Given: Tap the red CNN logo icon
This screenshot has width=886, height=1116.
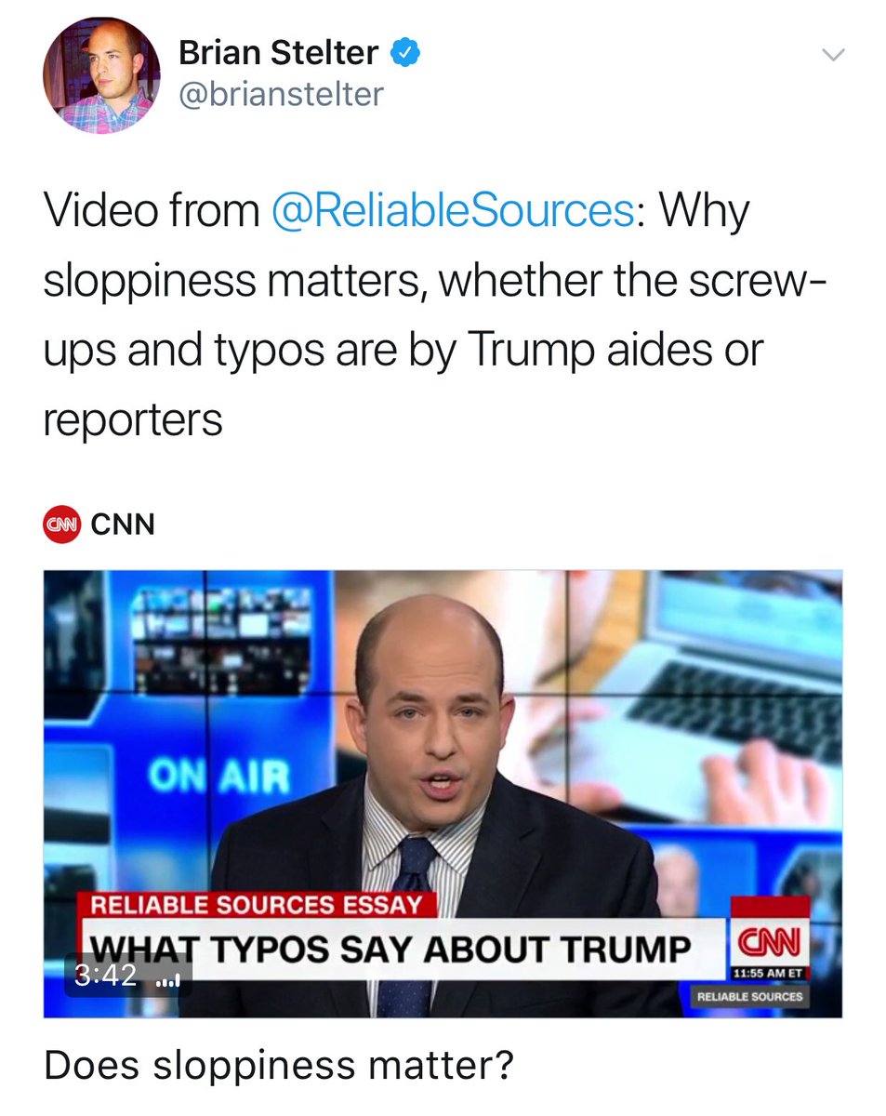Looking at the screenshot, I should (x=62, y=525).
